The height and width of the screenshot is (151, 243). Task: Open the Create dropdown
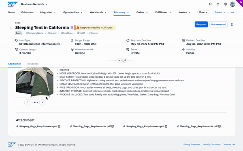click(220, 12)
